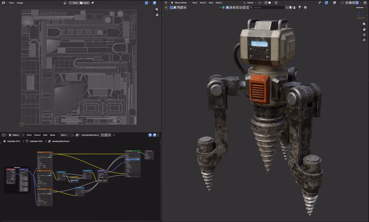Open Select menu in node editor
The height and width of the screenshot is (222, 369).
[x=37, y=135]
